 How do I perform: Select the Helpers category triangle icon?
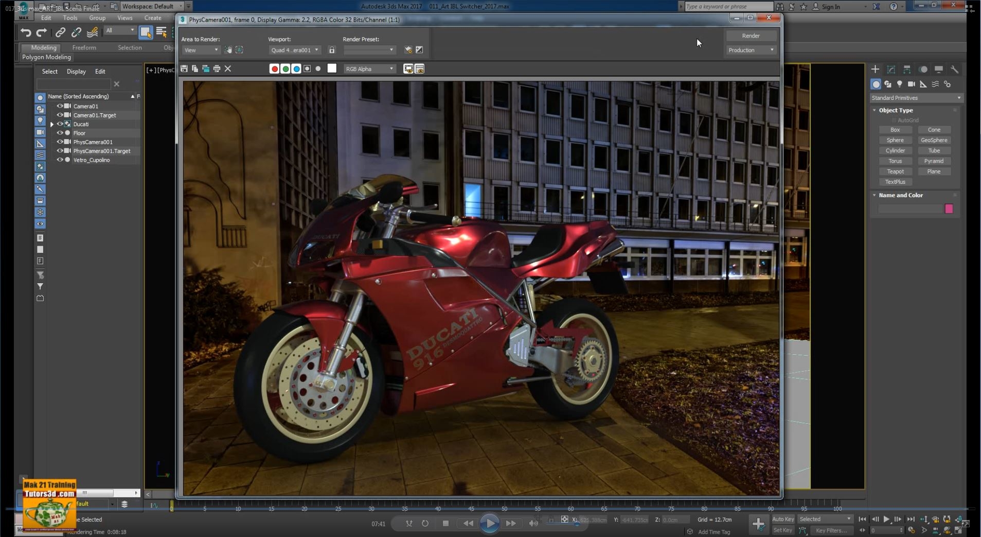tap(923, 84)
